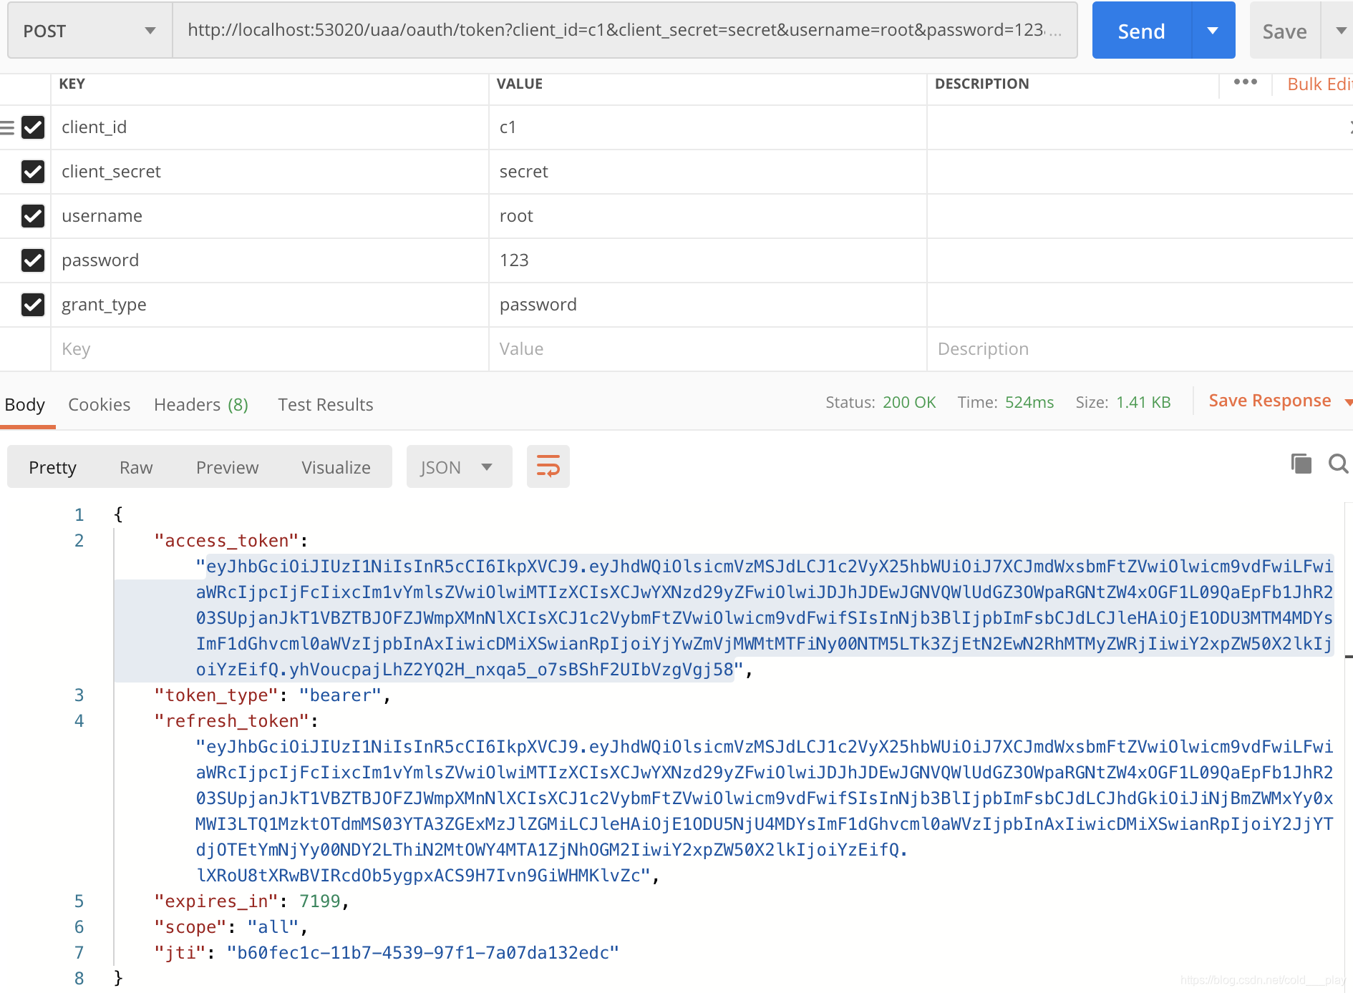The height and width of the screenshot is (993, 1353).
Task: Click the Size 1.41 KB value
Action: click(x=1143, y=402)
